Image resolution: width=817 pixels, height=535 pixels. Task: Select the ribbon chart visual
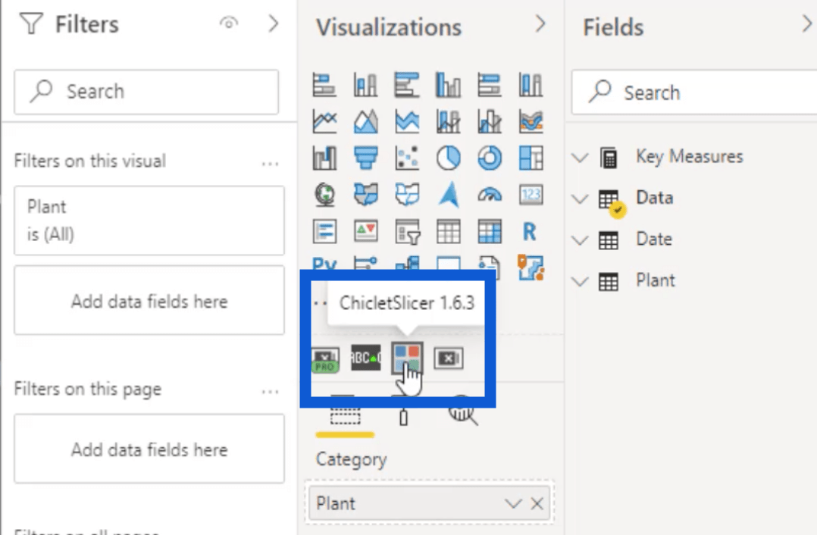531,121
